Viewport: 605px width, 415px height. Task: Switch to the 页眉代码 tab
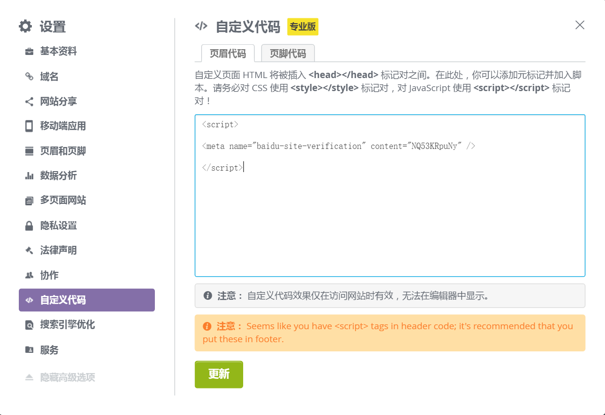tap(228, 54)
